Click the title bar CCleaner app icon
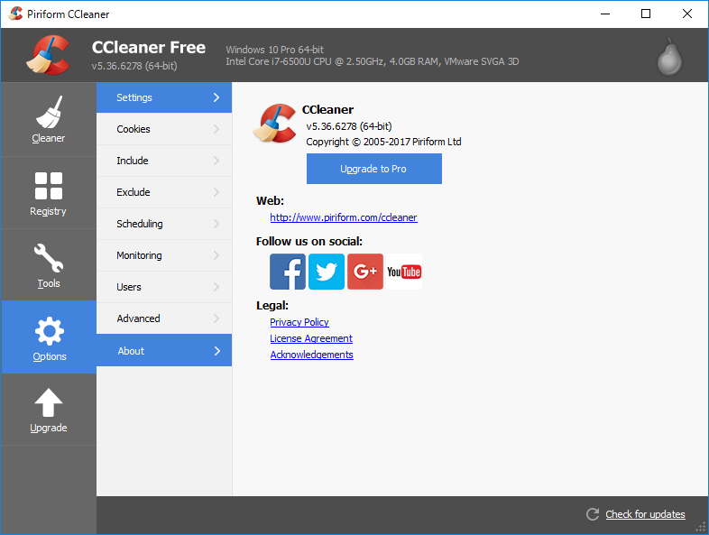709x535 pixels. [15, 14]
